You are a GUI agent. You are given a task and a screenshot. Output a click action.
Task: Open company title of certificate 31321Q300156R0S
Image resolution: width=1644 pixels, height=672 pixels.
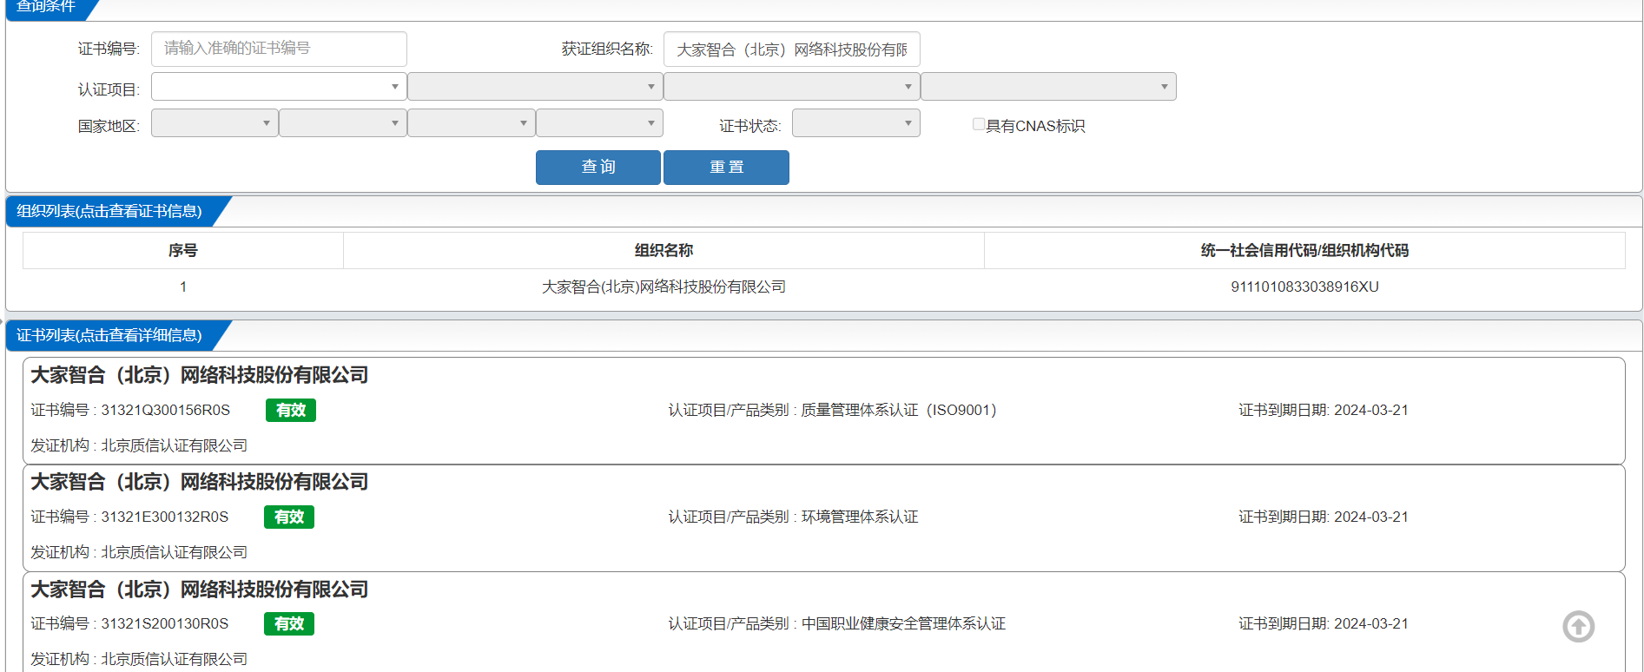click(200, 375)
